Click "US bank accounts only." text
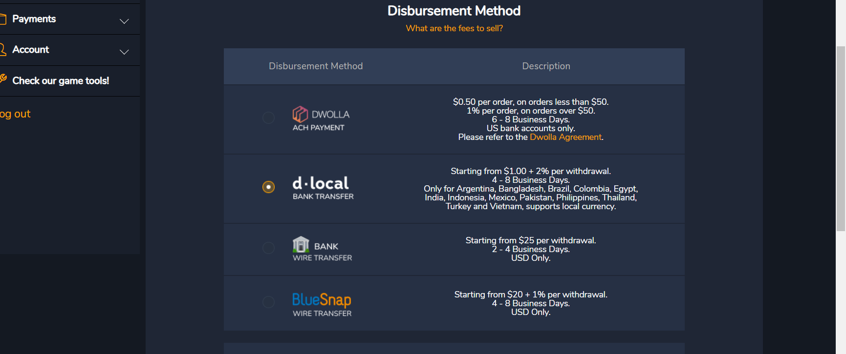The width and height of the screenshot is (846, 354). click(x=531, y=128)
